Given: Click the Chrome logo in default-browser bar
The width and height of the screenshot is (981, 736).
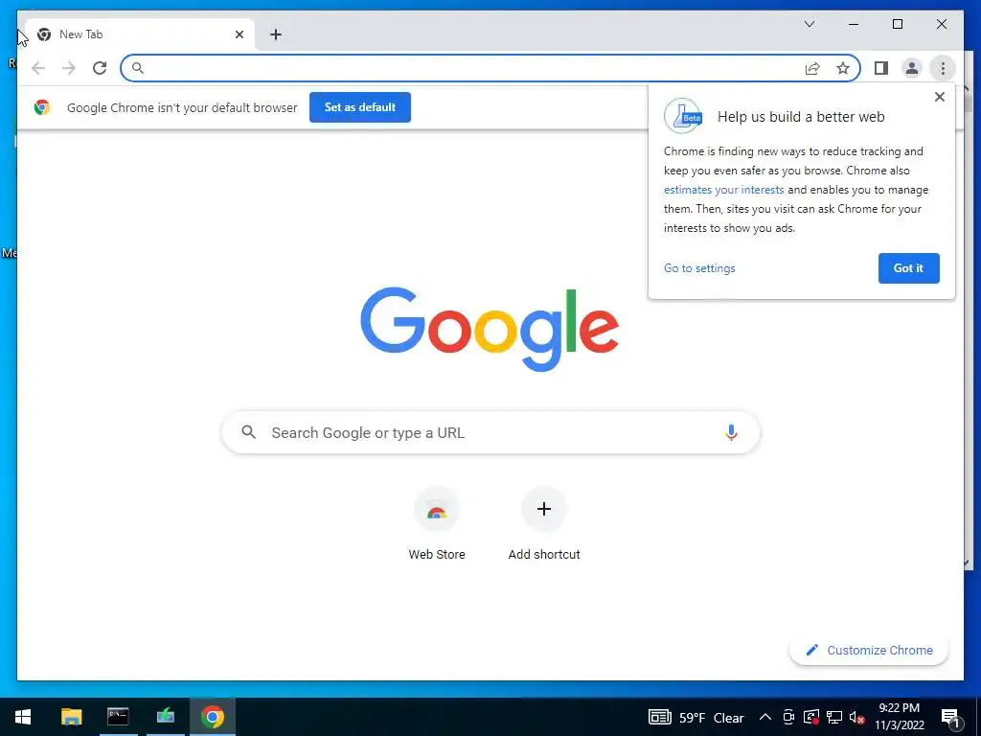Looking at the screenshot, I should [42, 107].
